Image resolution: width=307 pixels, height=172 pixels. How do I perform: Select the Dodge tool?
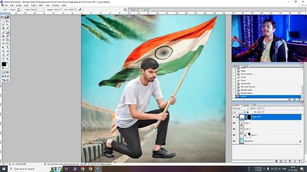point(7,43)
